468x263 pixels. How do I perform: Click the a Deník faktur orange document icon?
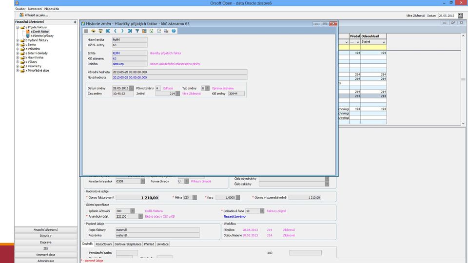(28, 31)
